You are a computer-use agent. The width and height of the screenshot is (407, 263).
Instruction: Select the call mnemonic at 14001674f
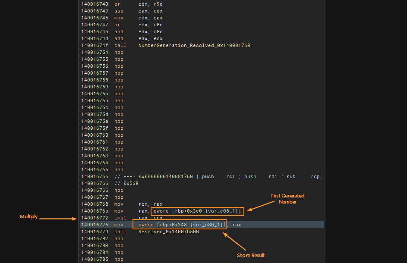pyautogui.click(x=120, y=45)
